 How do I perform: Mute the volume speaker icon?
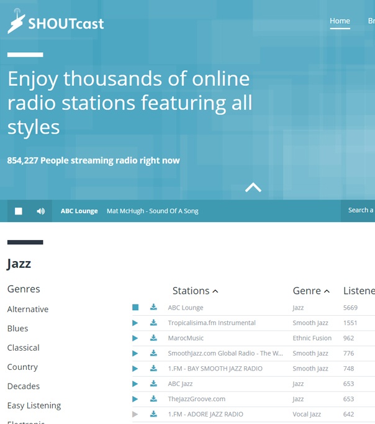pyautogui.click(x=41, y=211)
